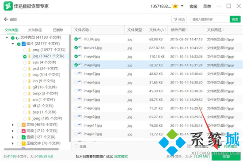Select svg (514 个文件) tree row
This screenshot has width=243, height=161.
[x=46, y=75]
